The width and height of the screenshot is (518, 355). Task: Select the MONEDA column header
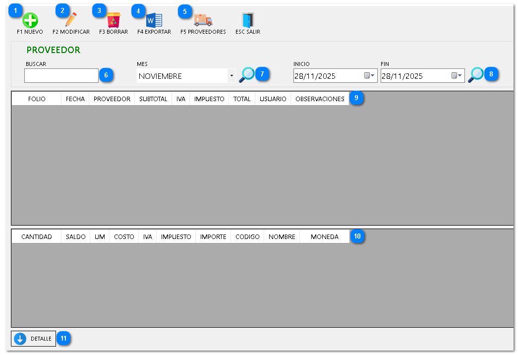click(x=324, y=237)
